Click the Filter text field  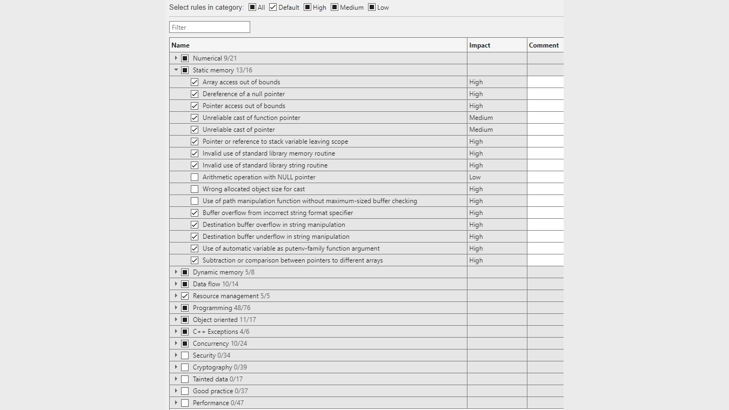coord(210,27)
